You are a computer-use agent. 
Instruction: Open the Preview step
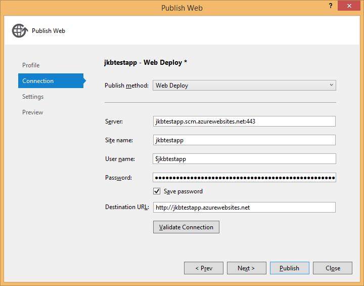(x=32, y=112)
